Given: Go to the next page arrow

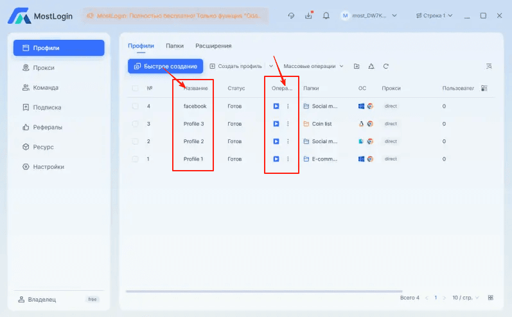Looking at the screenshot, I should pyautogui.click(x=444, y=298).
